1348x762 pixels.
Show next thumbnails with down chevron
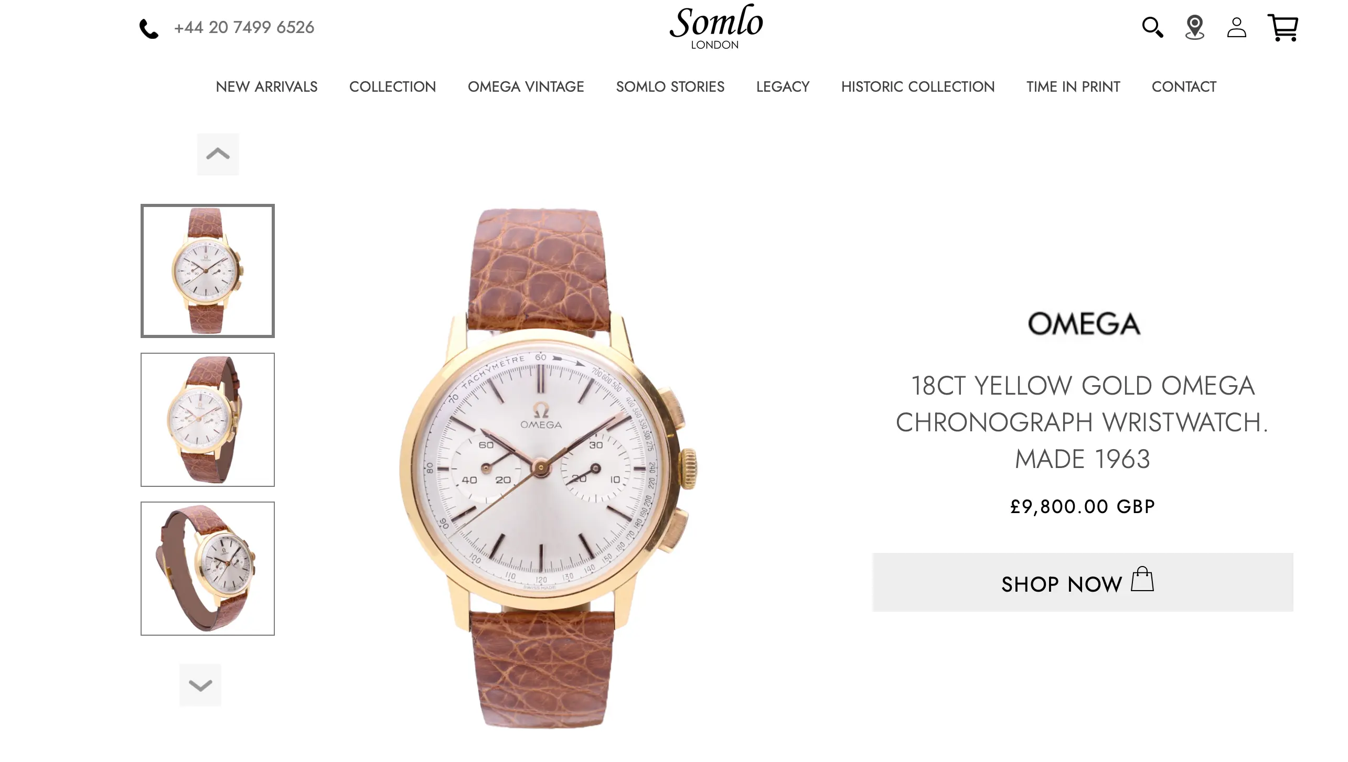pyautogui.click(x=200, y=685)
